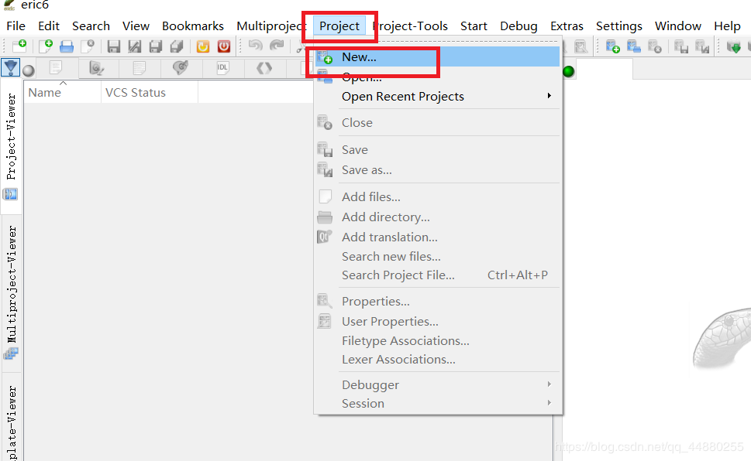The height and width of the screenshot is (461, 751).
Task: Choose Add translation... menu entry
Action: coord(437,237)
